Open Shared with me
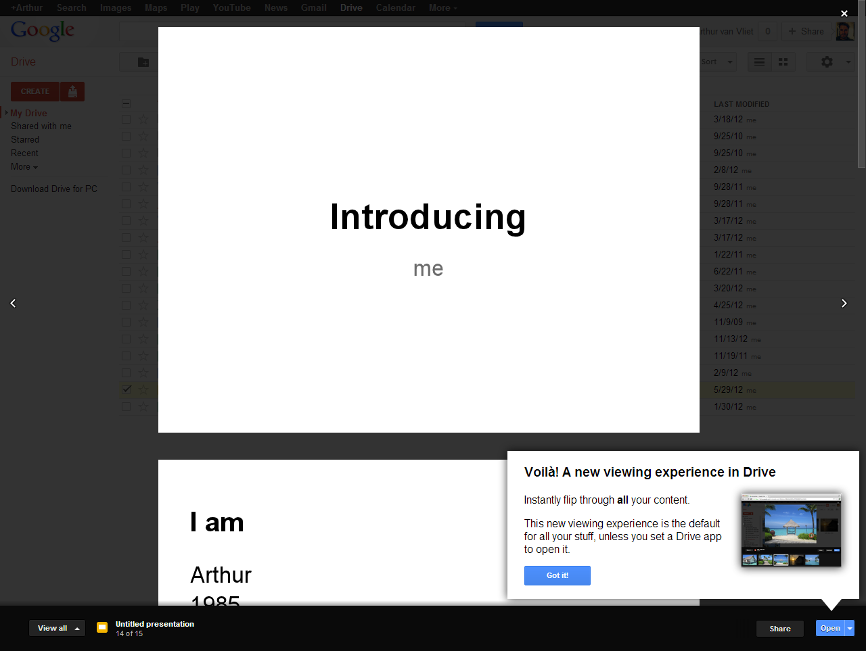The height and width of the screenshot is (651, 866). tap(41, 126)
